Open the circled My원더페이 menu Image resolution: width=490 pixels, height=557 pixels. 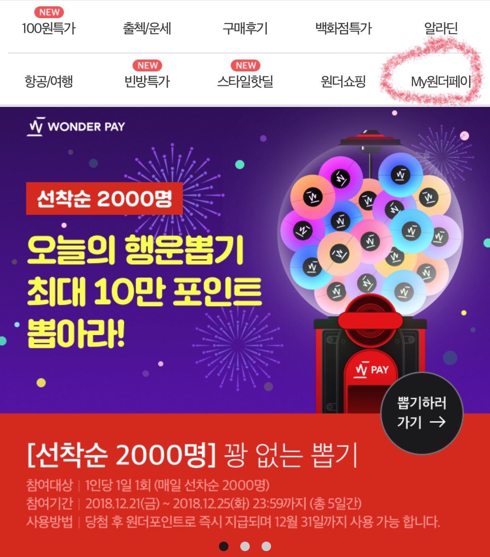tap(441, 82)
